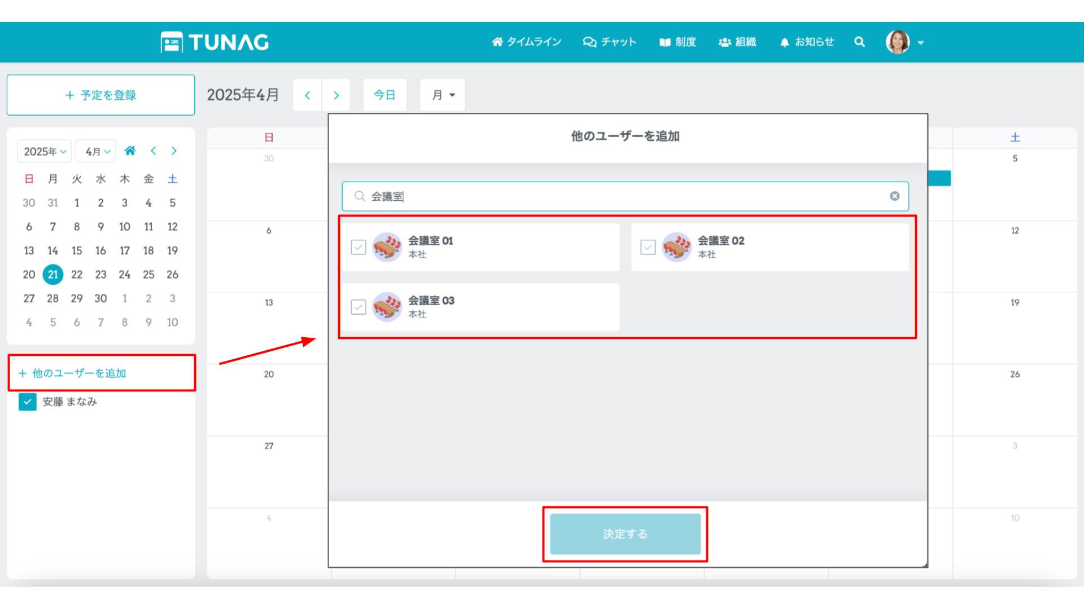Click the user avatar photo in header
The image size is (1084, 609).
click(898, 42)
